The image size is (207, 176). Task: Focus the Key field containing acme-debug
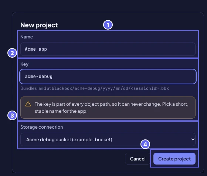coord(108,77)
